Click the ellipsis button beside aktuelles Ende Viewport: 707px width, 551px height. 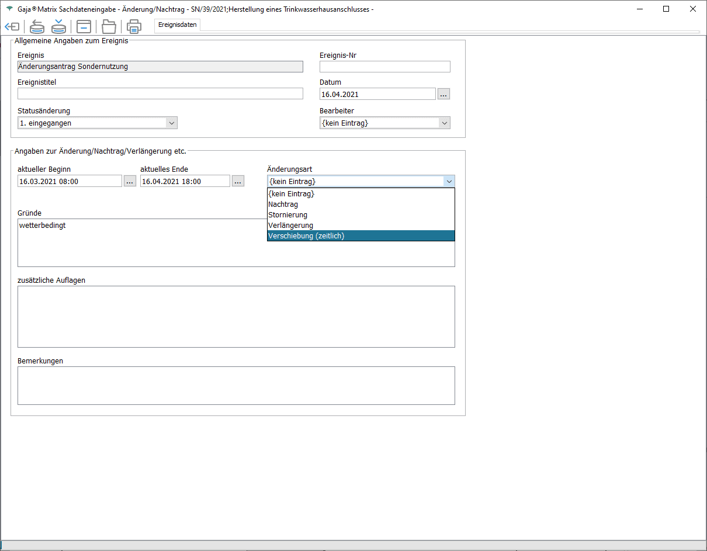point(238,181)
